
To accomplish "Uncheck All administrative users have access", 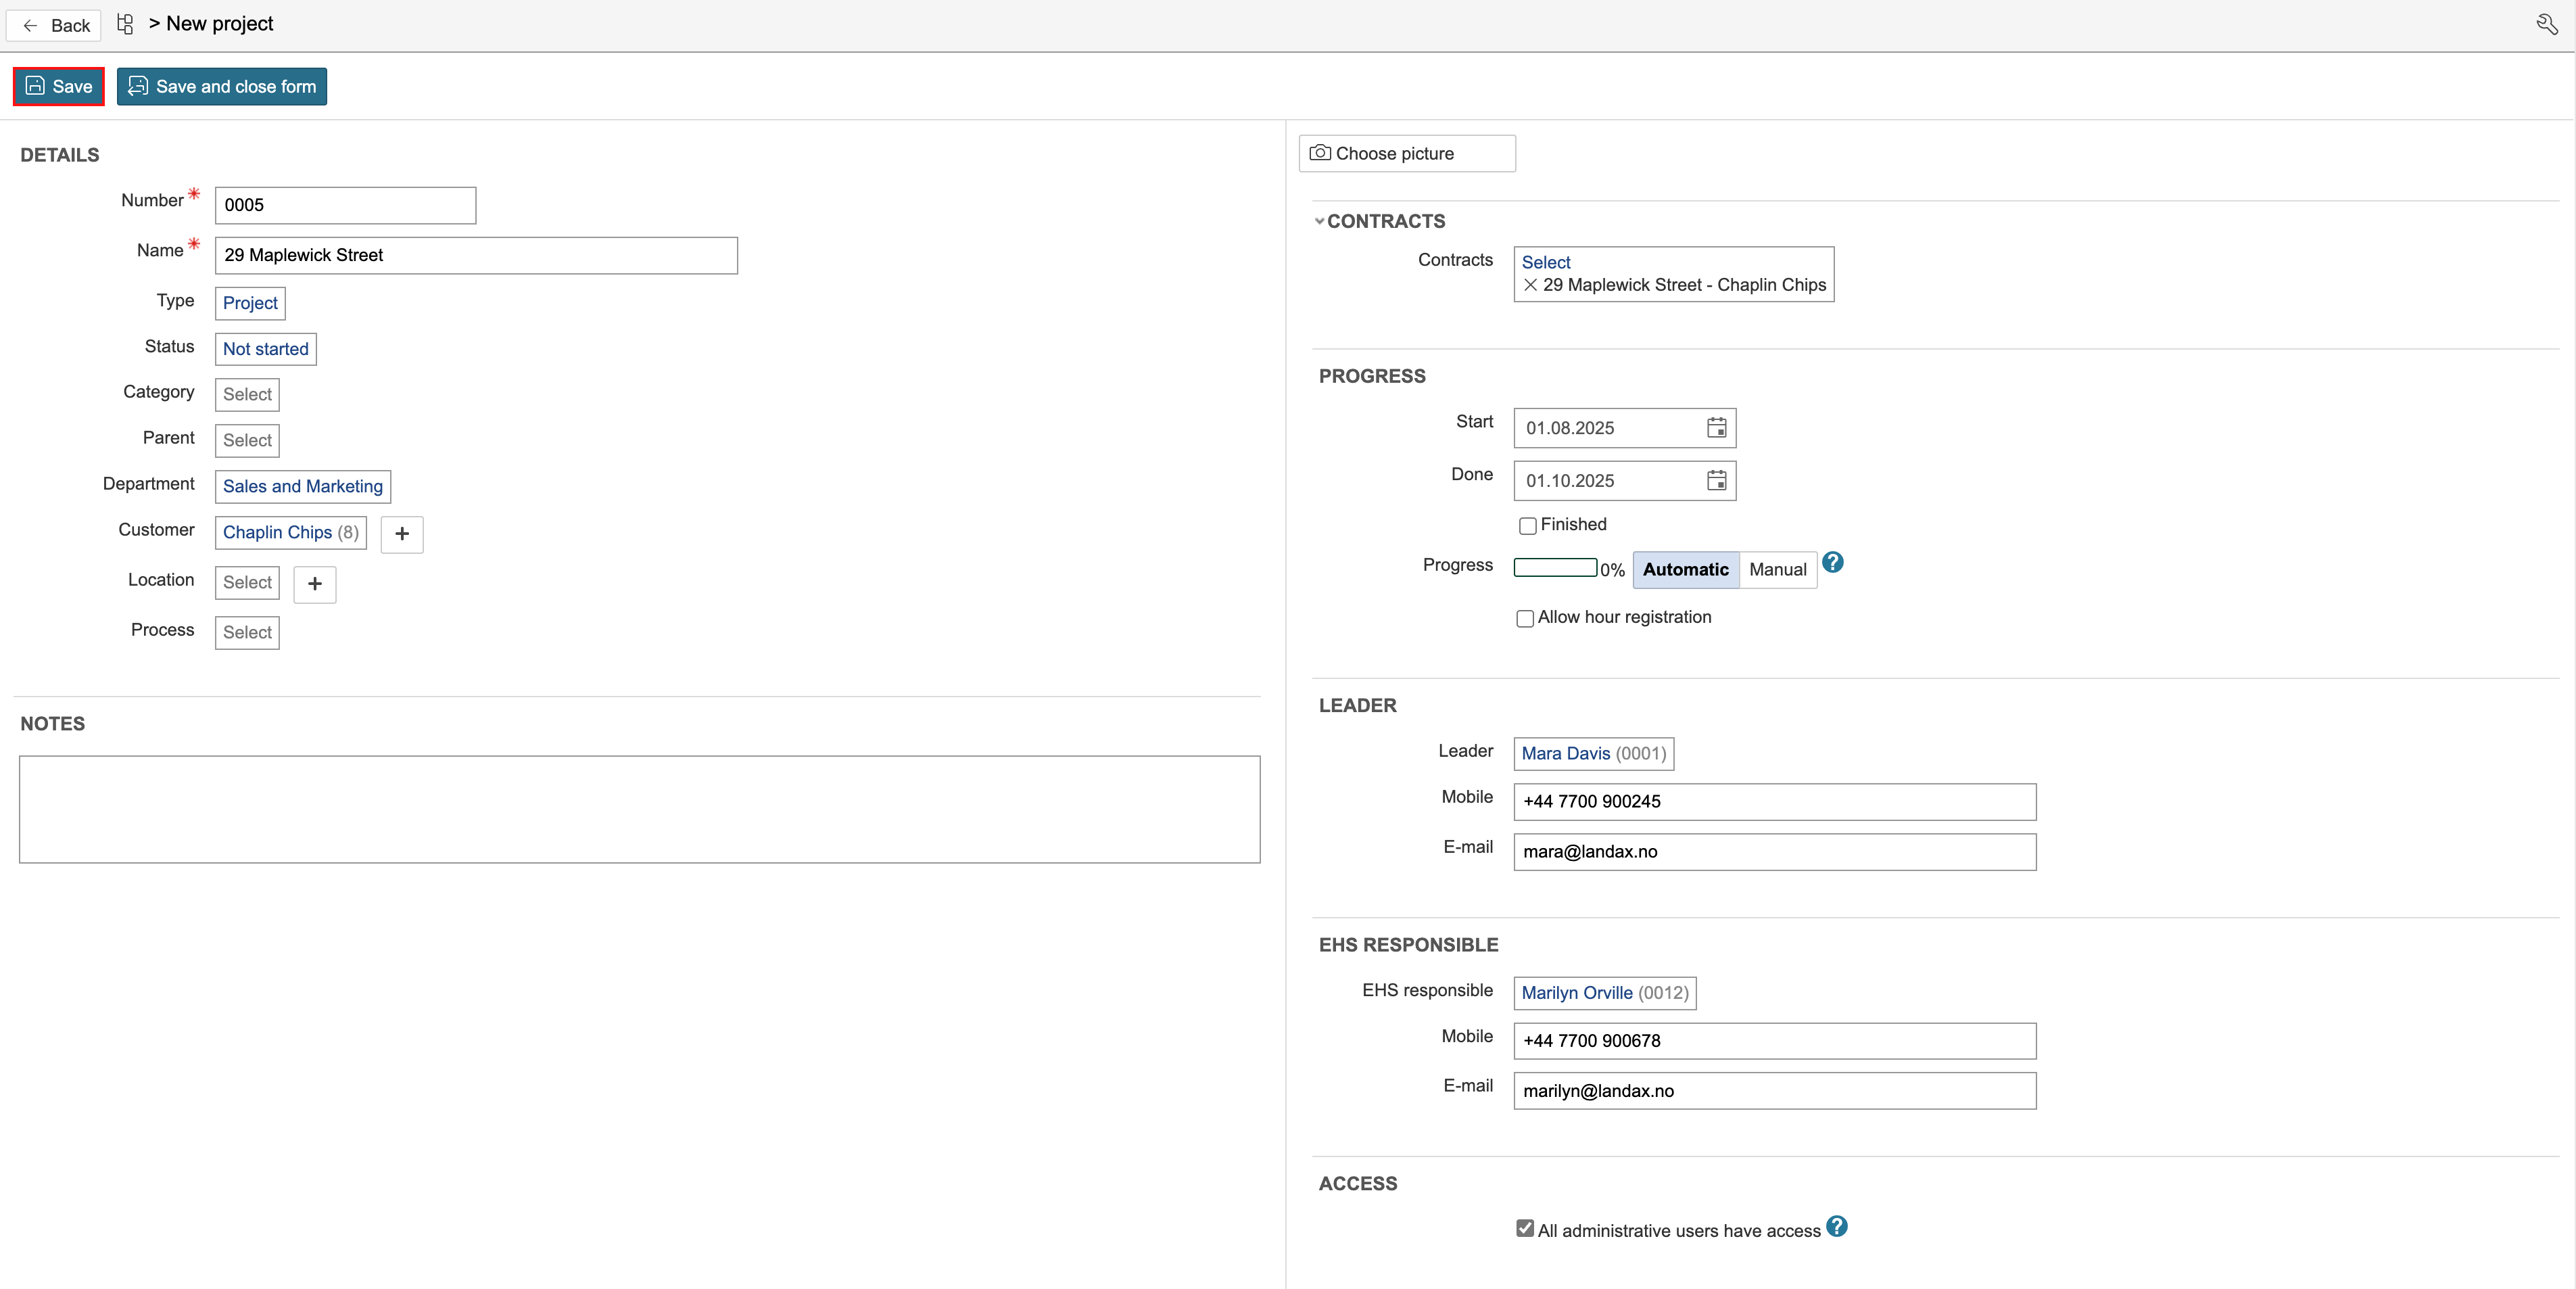I will [1525, 1229].
